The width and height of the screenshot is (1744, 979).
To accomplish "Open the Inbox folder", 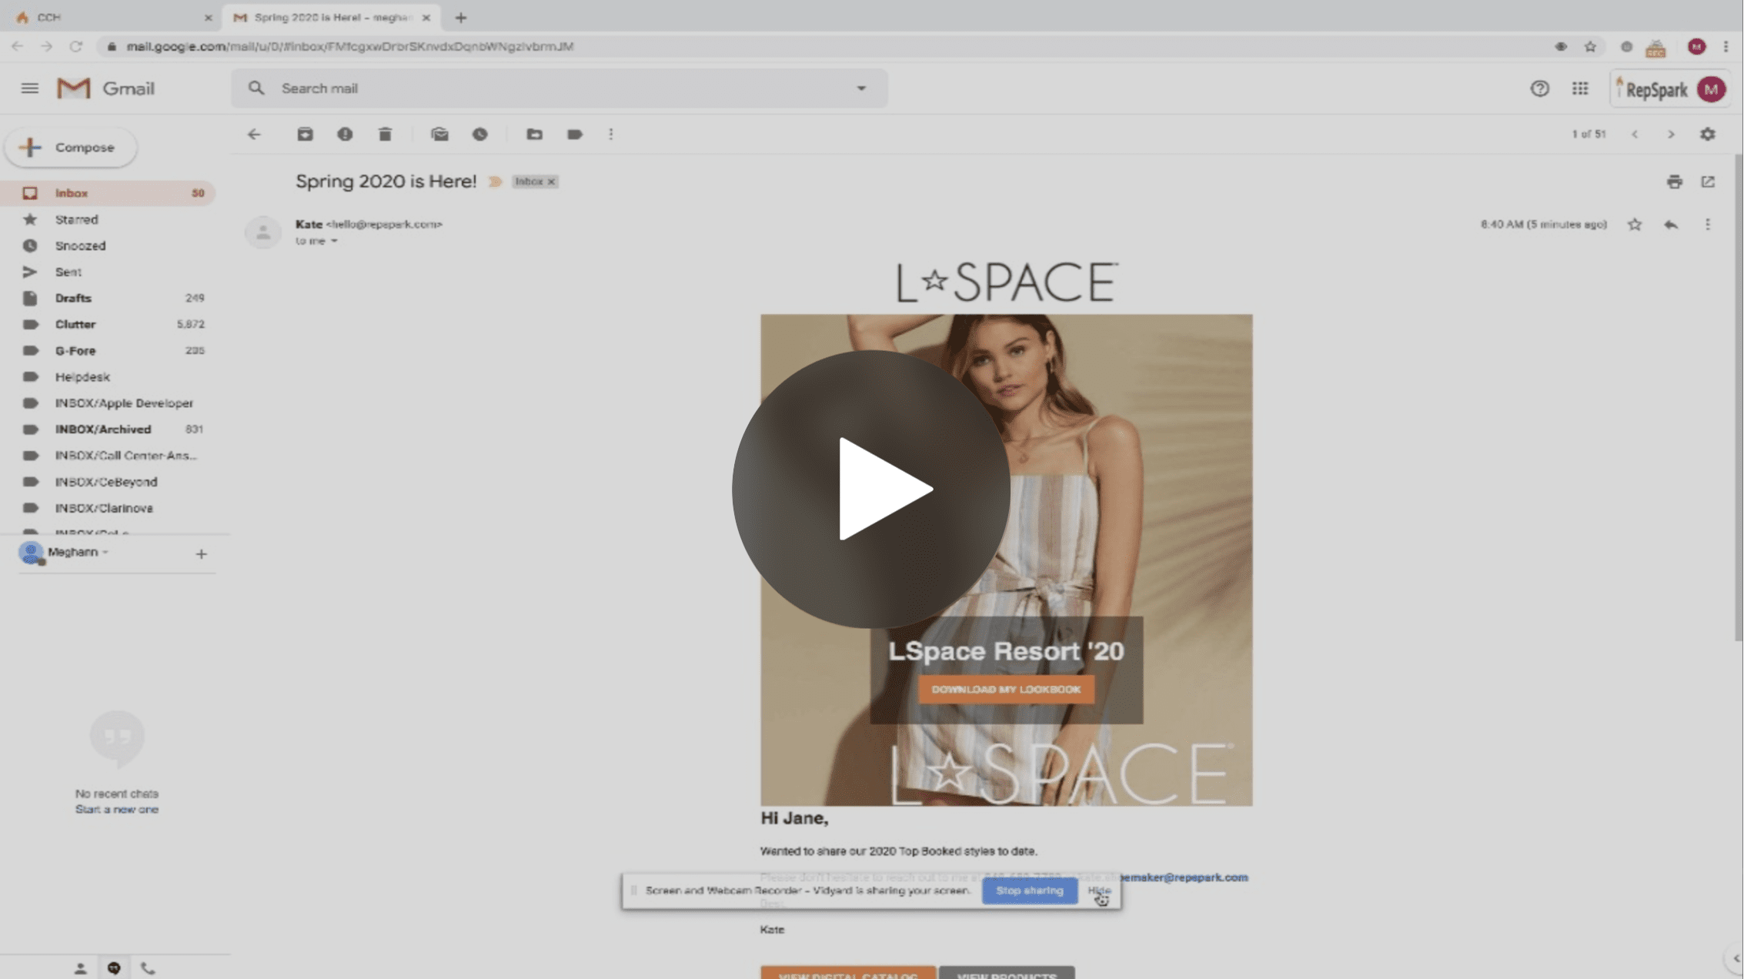I will tap(108, 193).
